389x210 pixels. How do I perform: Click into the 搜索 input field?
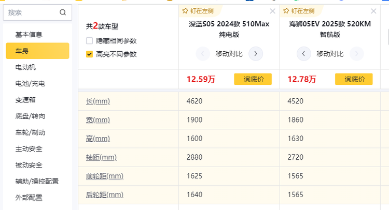[31, 12]
